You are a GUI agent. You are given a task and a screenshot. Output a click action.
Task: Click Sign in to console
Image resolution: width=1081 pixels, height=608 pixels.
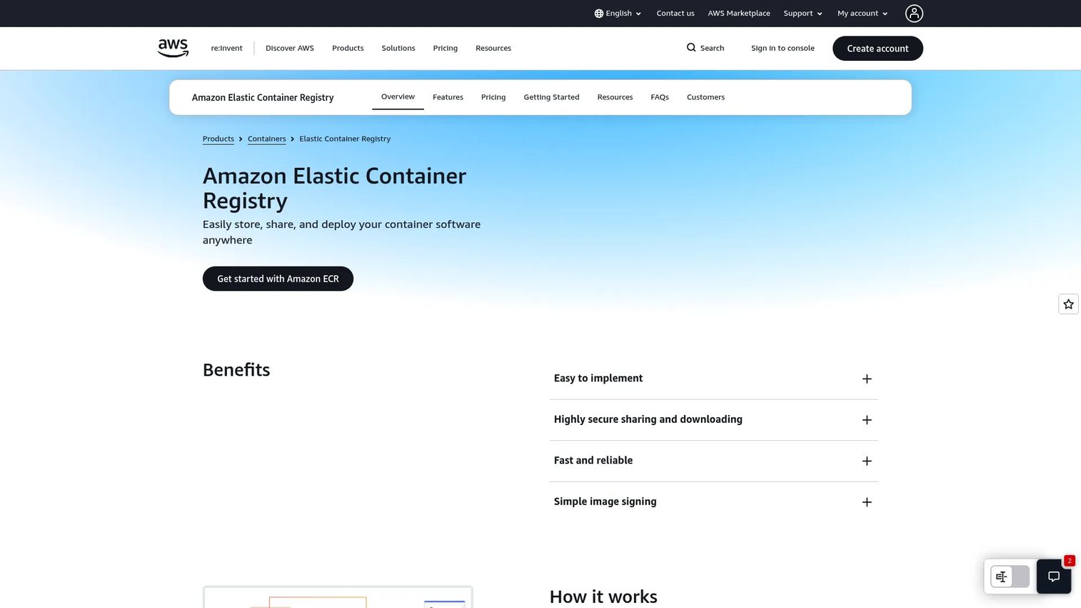[783, 49]
